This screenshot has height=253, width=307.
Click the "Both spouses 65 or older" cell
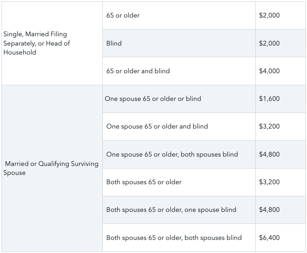[144, 182]
